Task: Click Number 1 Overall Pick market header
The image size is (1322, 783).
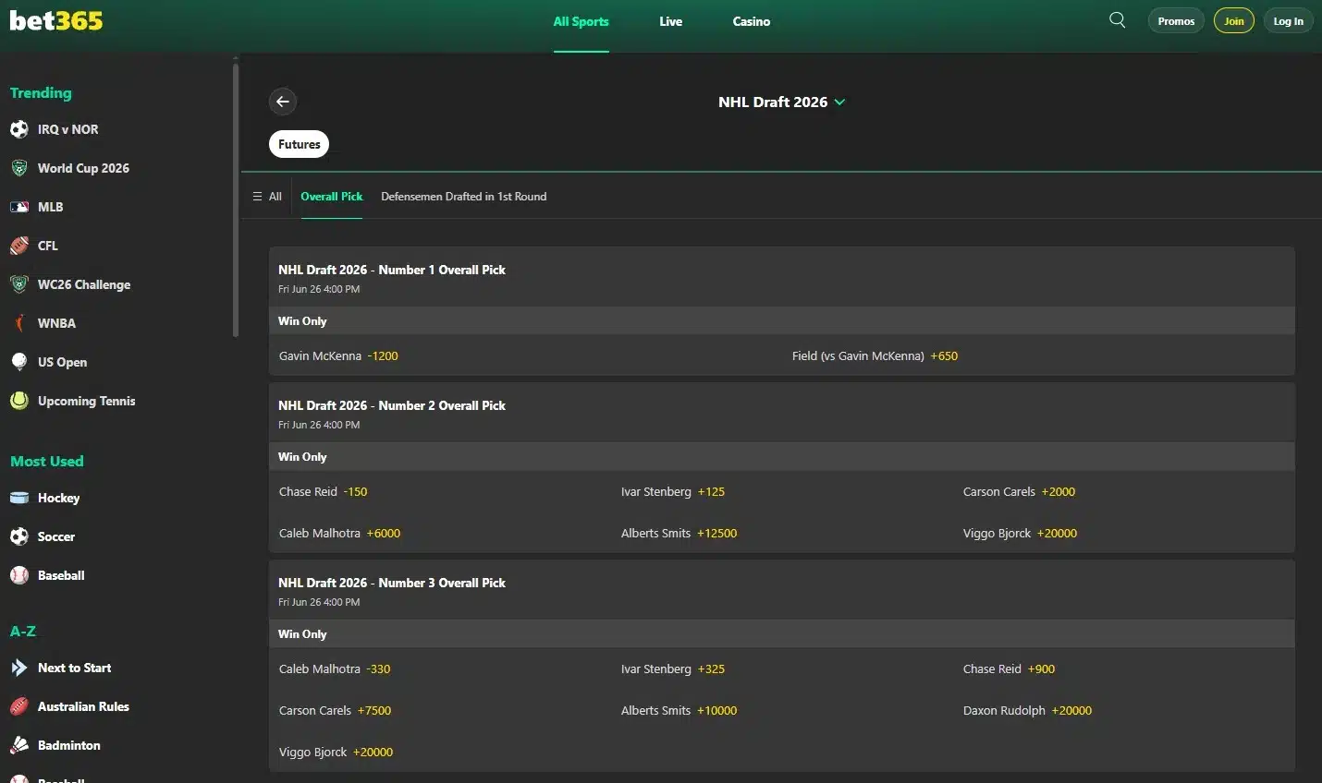Action: pos(781,277)
